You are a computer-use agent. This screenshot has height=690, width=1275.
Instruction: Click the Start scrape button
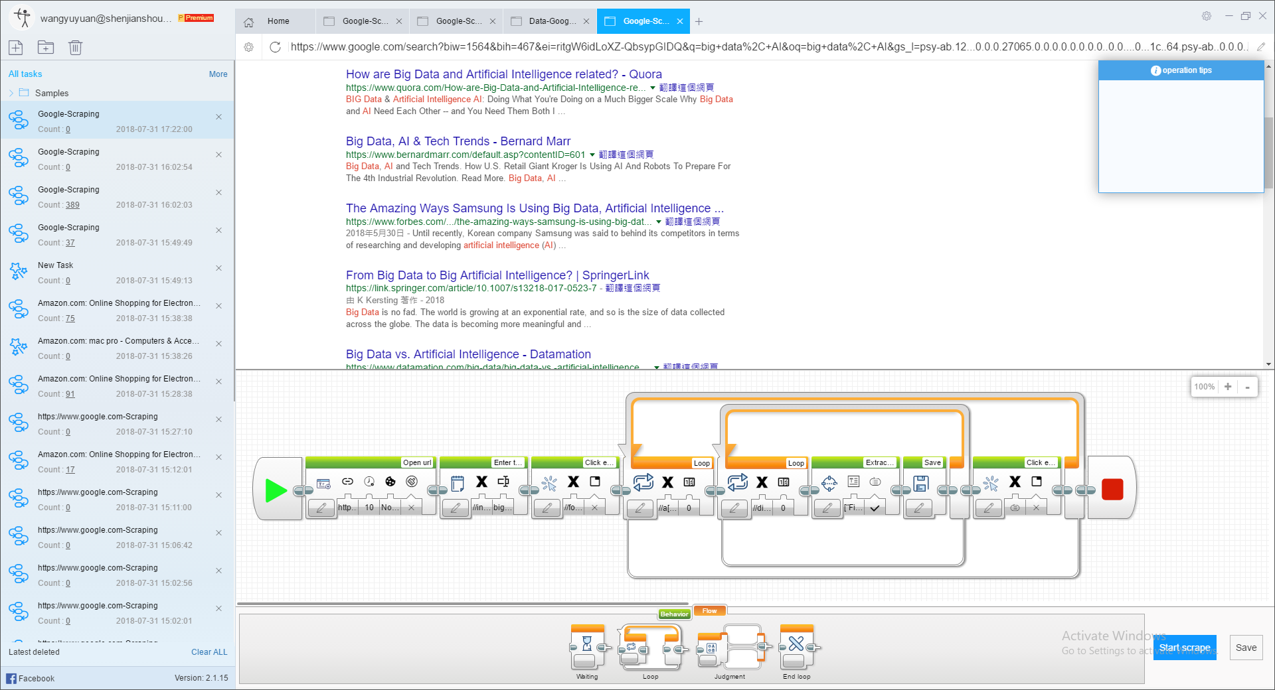point(1185,648)
